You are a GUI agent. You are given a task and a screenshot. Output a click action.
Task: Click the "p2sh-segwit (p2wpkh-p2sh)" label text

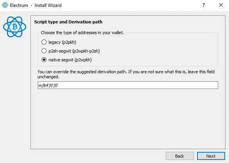pyautogui.click(x=74, y=51)
